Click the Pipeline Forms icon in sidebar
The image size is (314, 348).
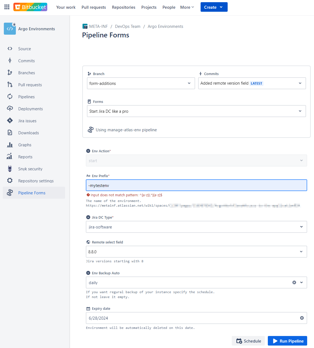(10, 193)
